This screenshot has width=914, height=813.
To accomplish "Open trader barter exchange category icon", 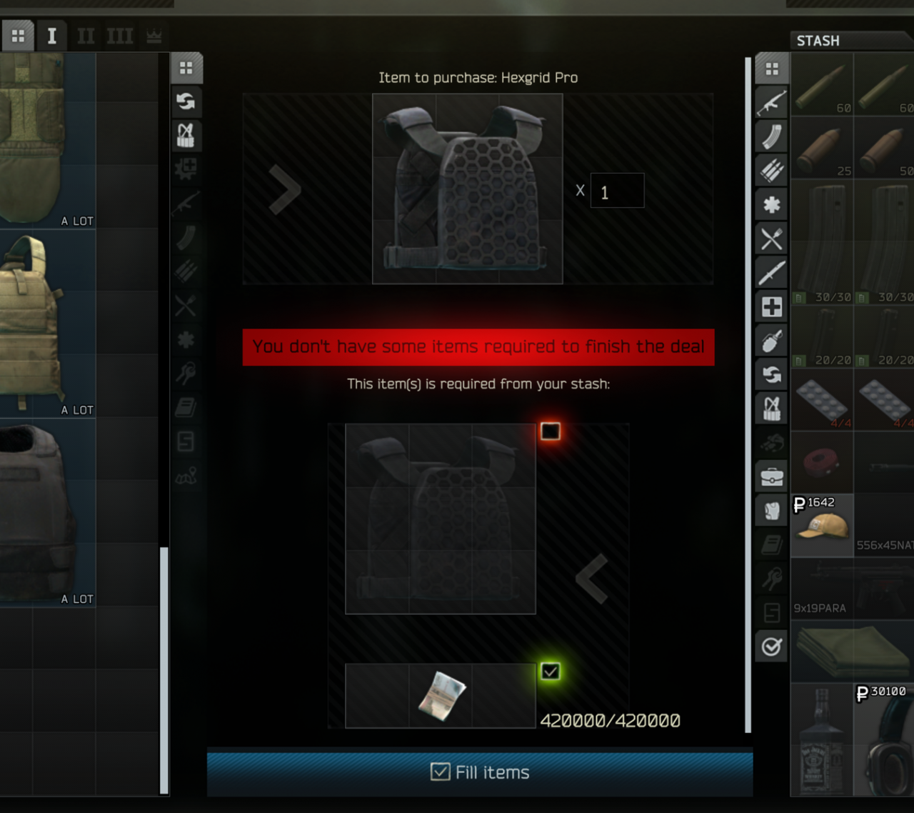I will 186,101.
